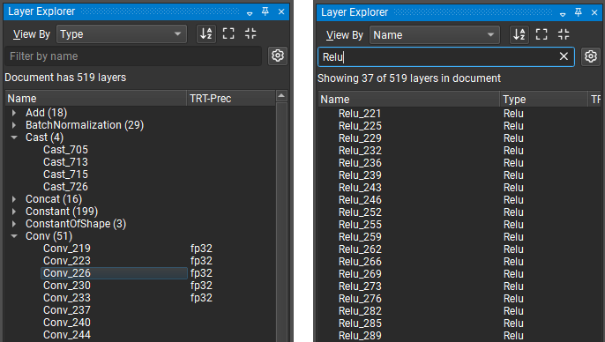Expand the ConstantOfShape (3) group
The image size is (605, 342).
coord(14,224)
